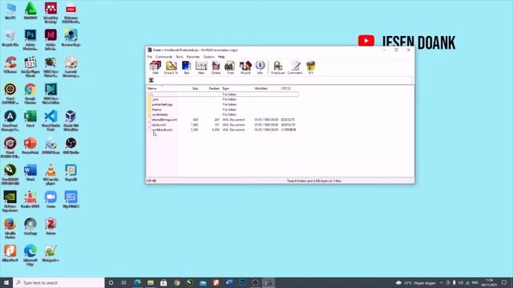The image size is (513, 288).
Task: Select the parent folder row at top
Action: coord(223,94)
